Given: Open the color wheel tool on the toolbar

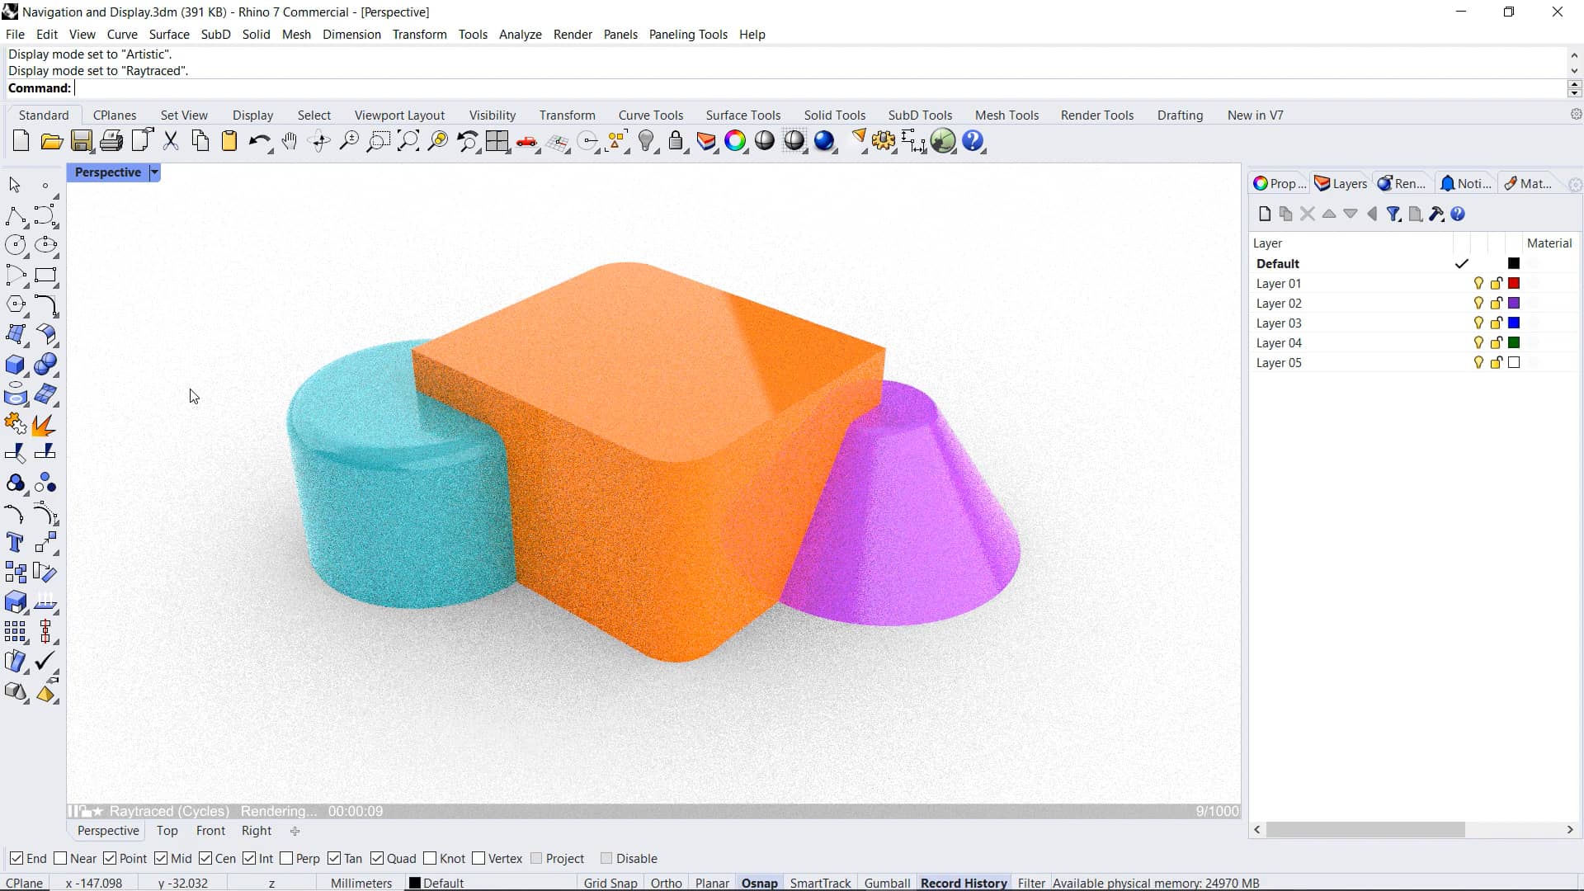Looking at the screenshot, I should coord(736,141).
